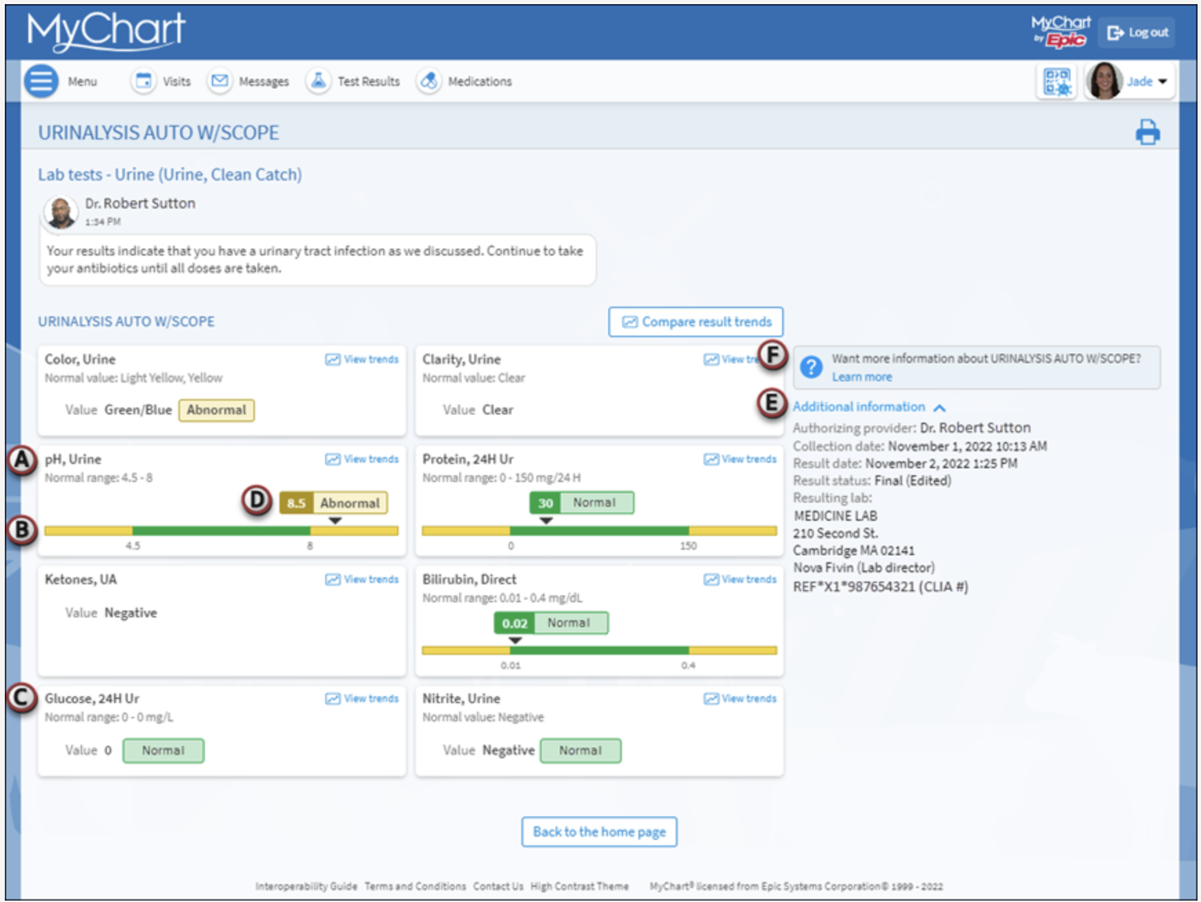Open the QR code scanner icon
The width and height of the screenshot is (1201, 902).
[x=1055, y=81]
